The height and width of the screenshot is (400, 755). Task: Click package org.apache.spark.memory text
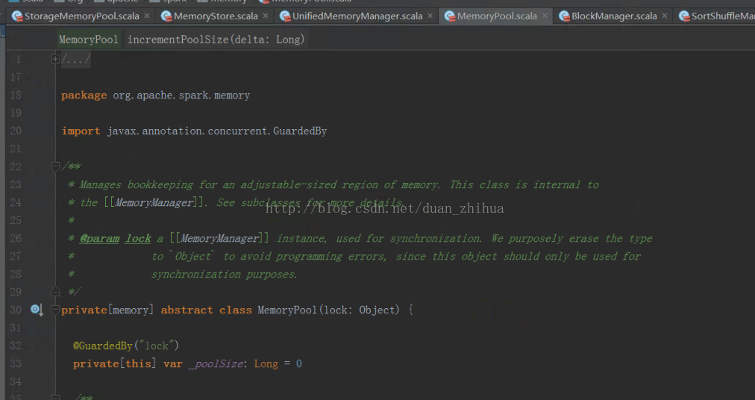pos(155,95)
